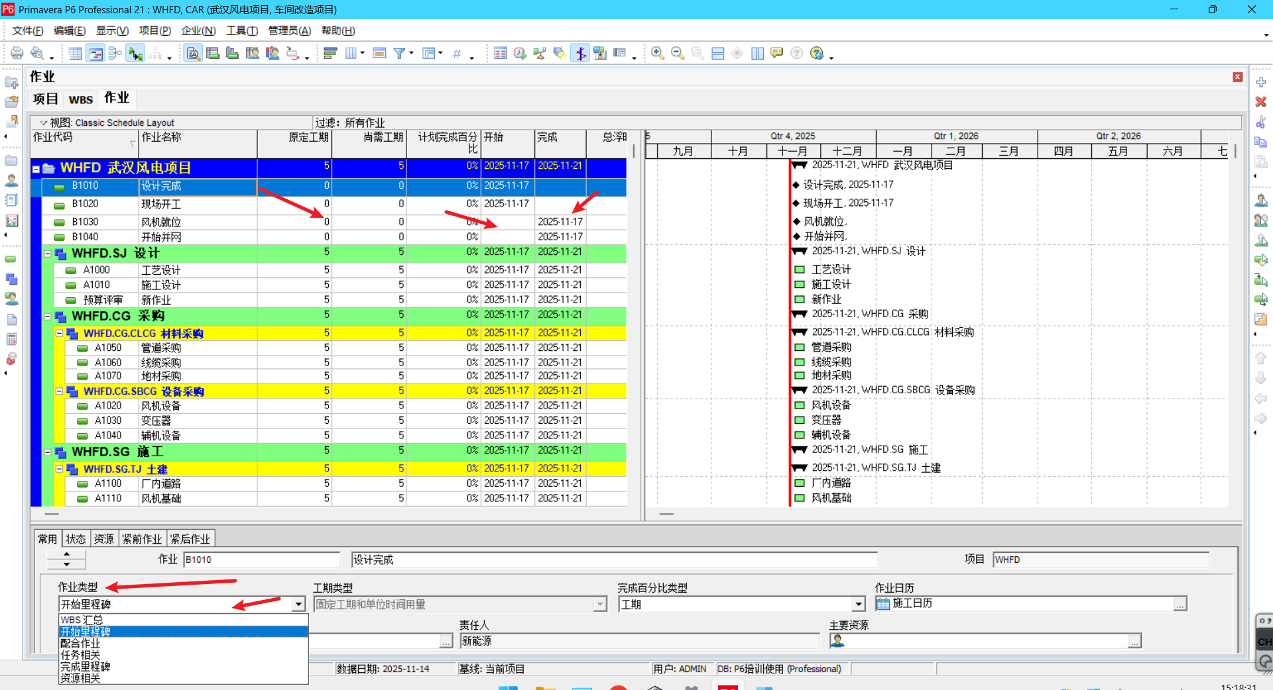The width and height of the screenshot is (1273, 690).
Task: Switch to the WBS tab
Action: tap(81, 99)
